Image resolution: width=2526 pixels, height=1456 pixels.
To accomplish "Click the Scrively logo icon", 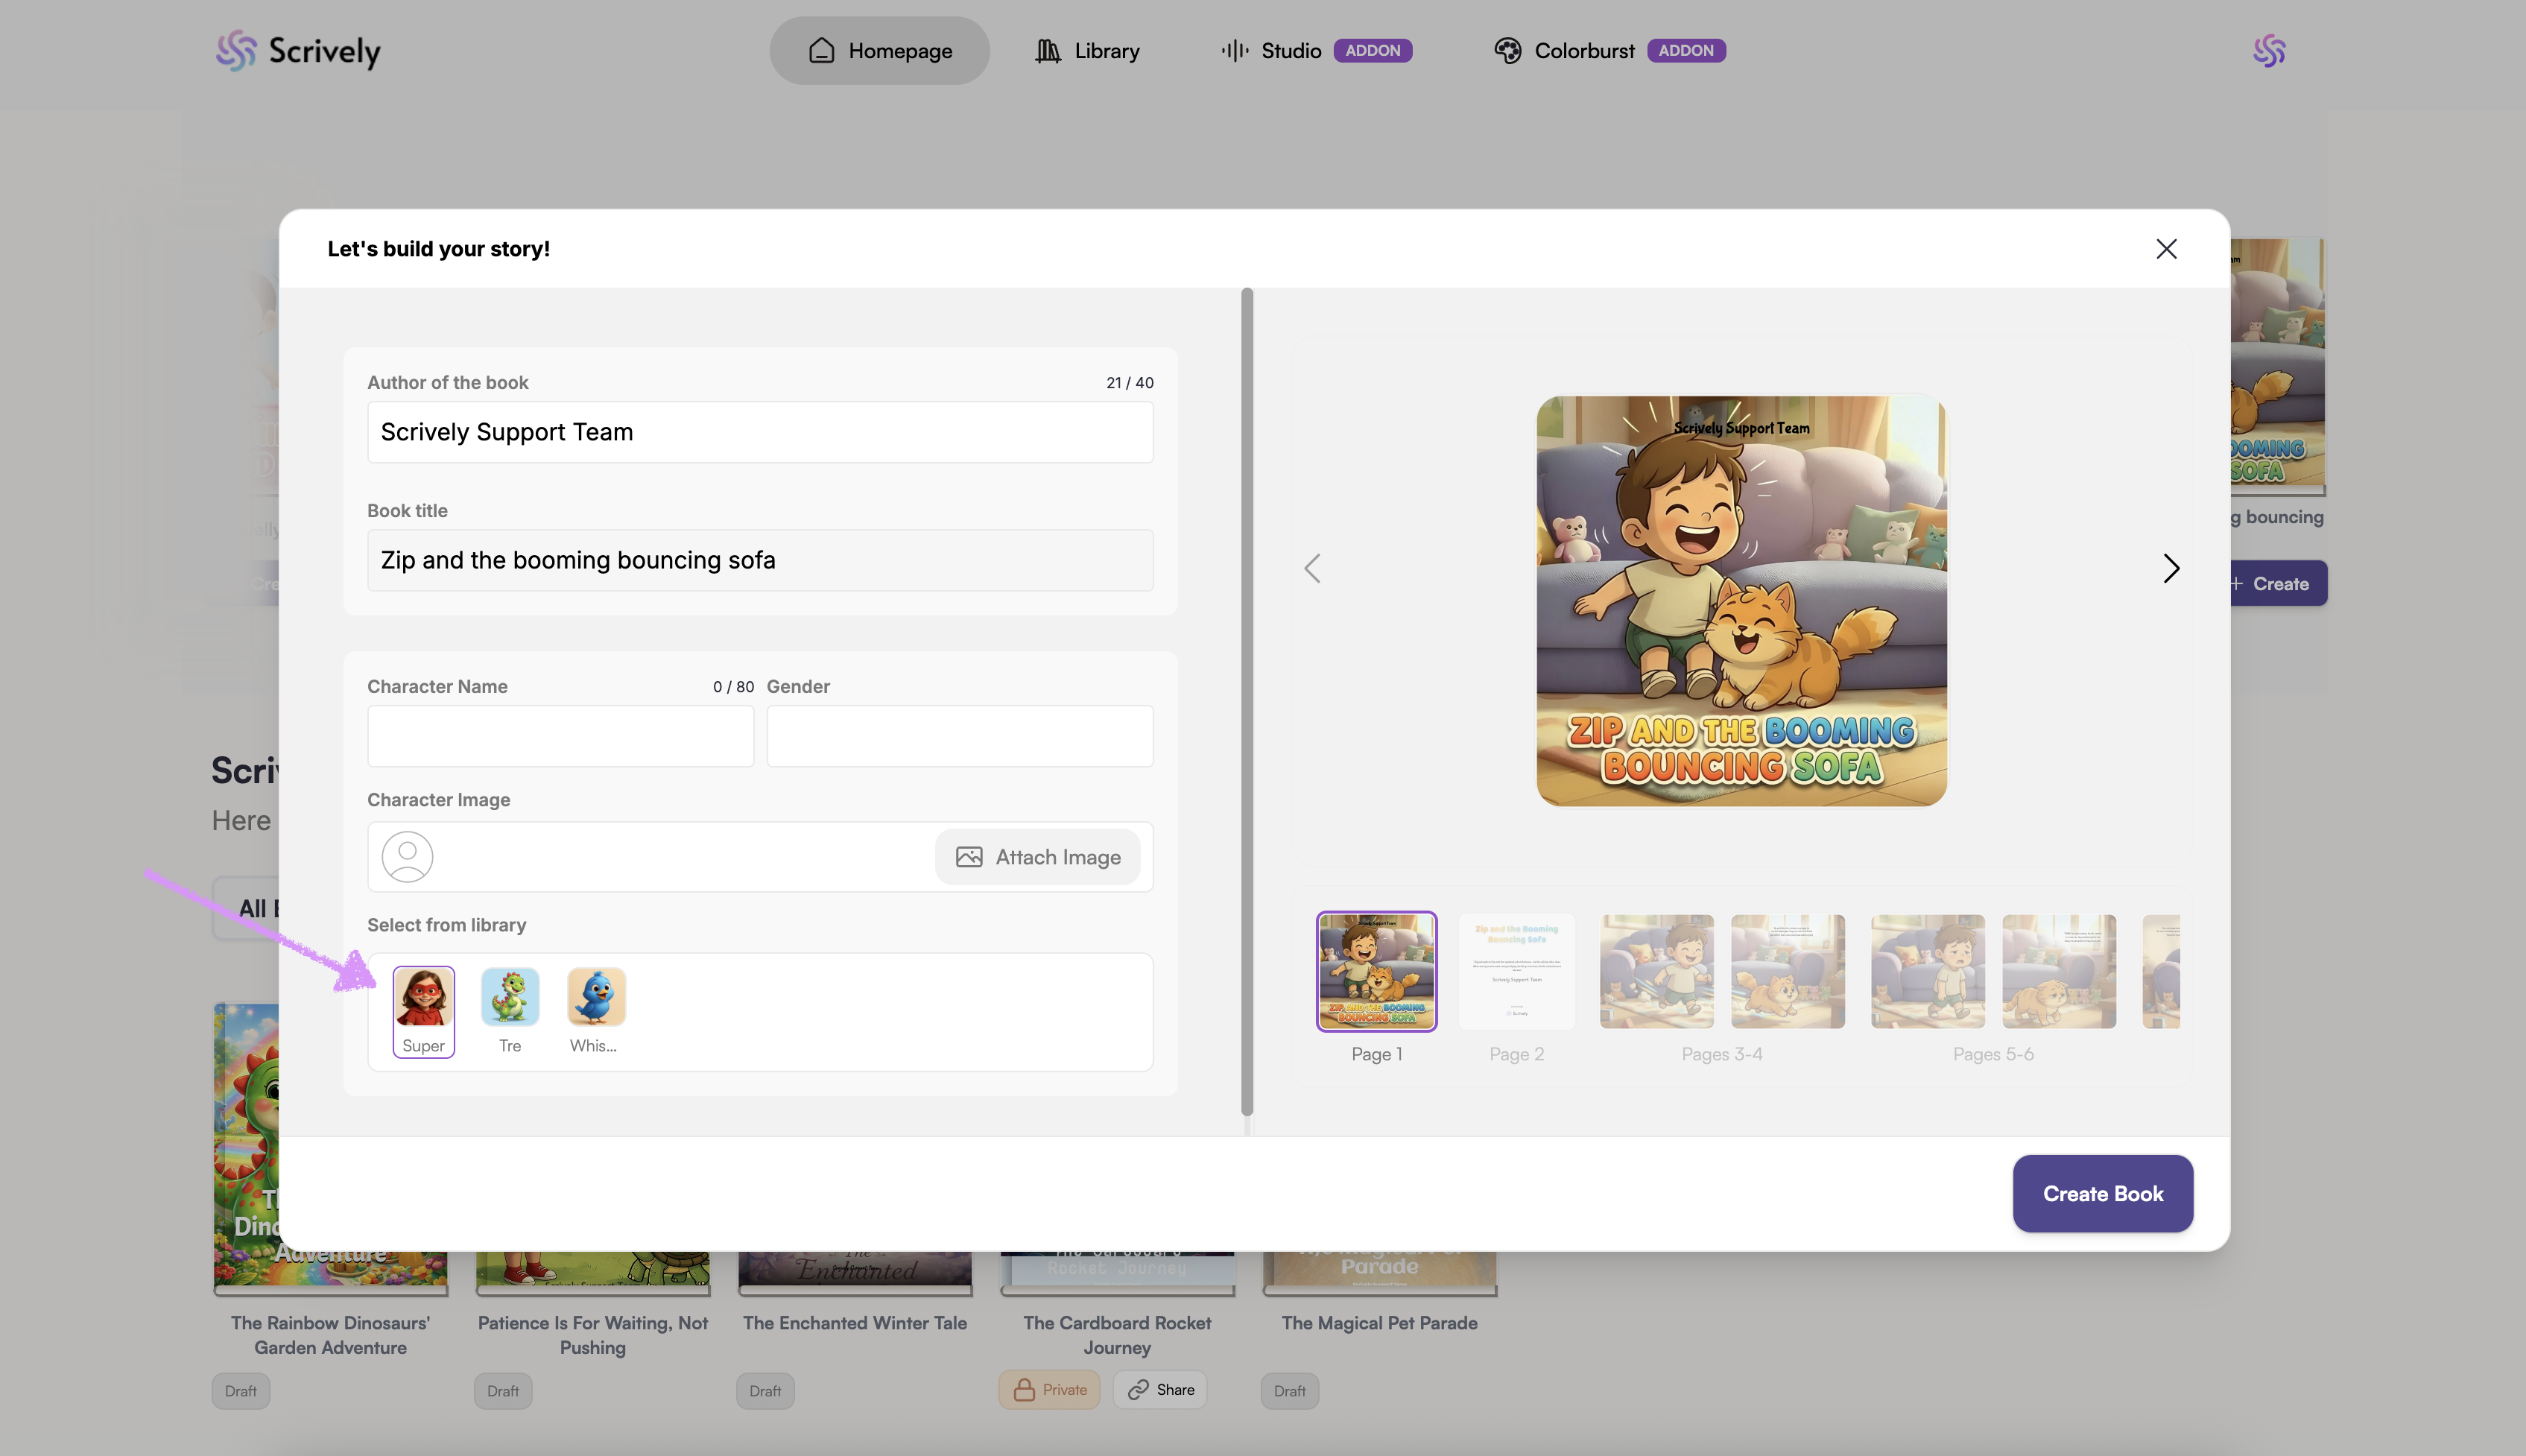I will tap(236, 50).
